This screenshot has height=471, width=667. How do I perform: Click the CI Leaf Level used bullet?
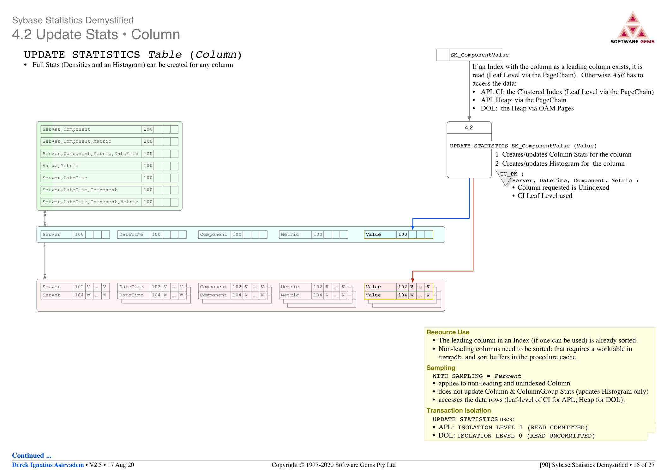pos(542,196)
